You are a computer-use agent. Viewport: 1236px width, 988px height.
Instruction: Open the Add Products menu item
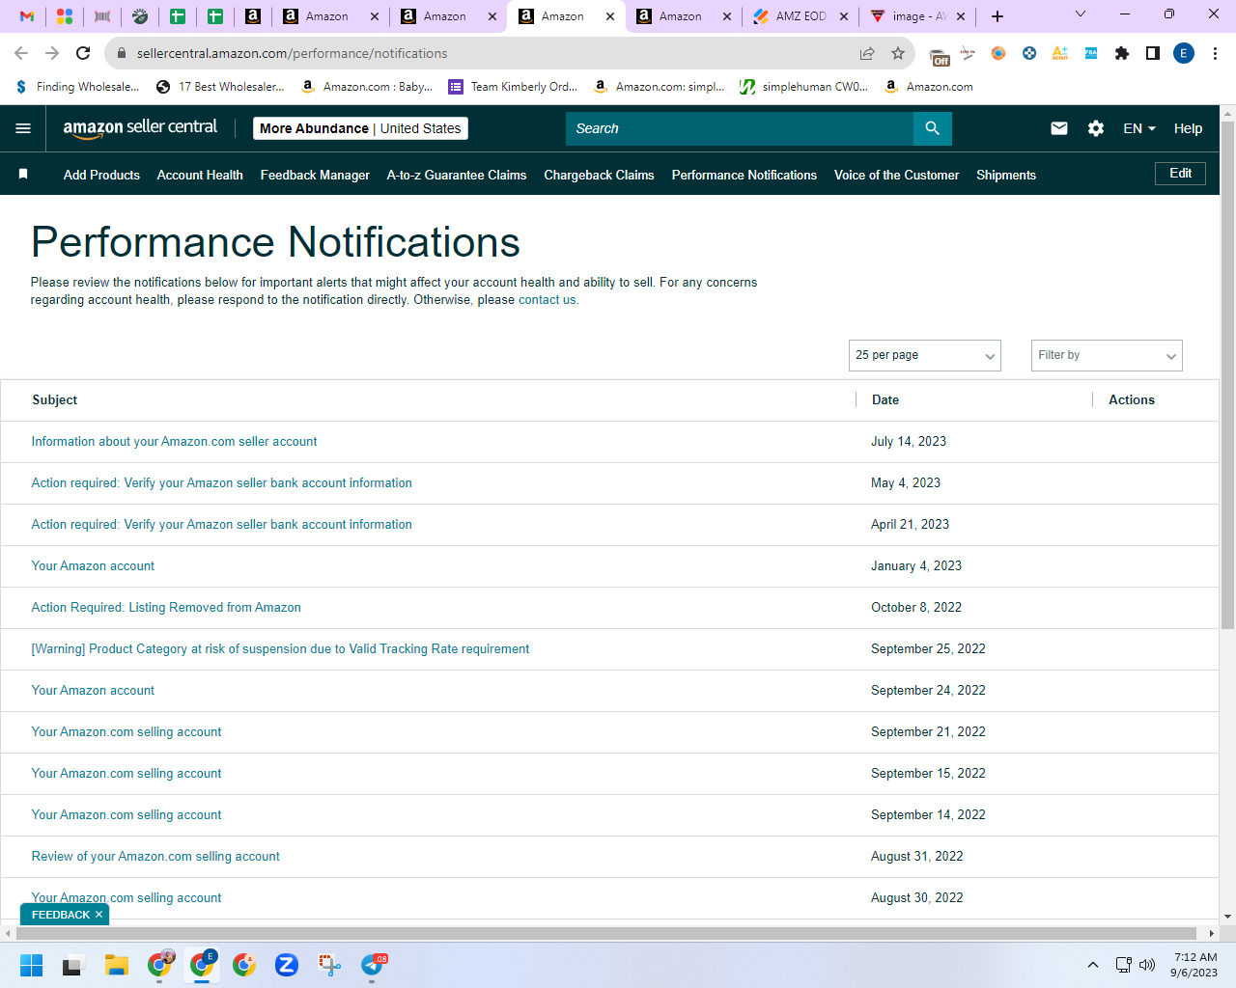[x=101, y=175]
